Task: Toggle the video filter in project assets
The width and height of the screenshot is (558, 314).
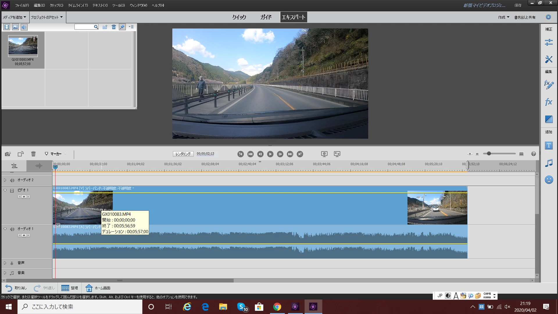Action: [x=7, y=27]
